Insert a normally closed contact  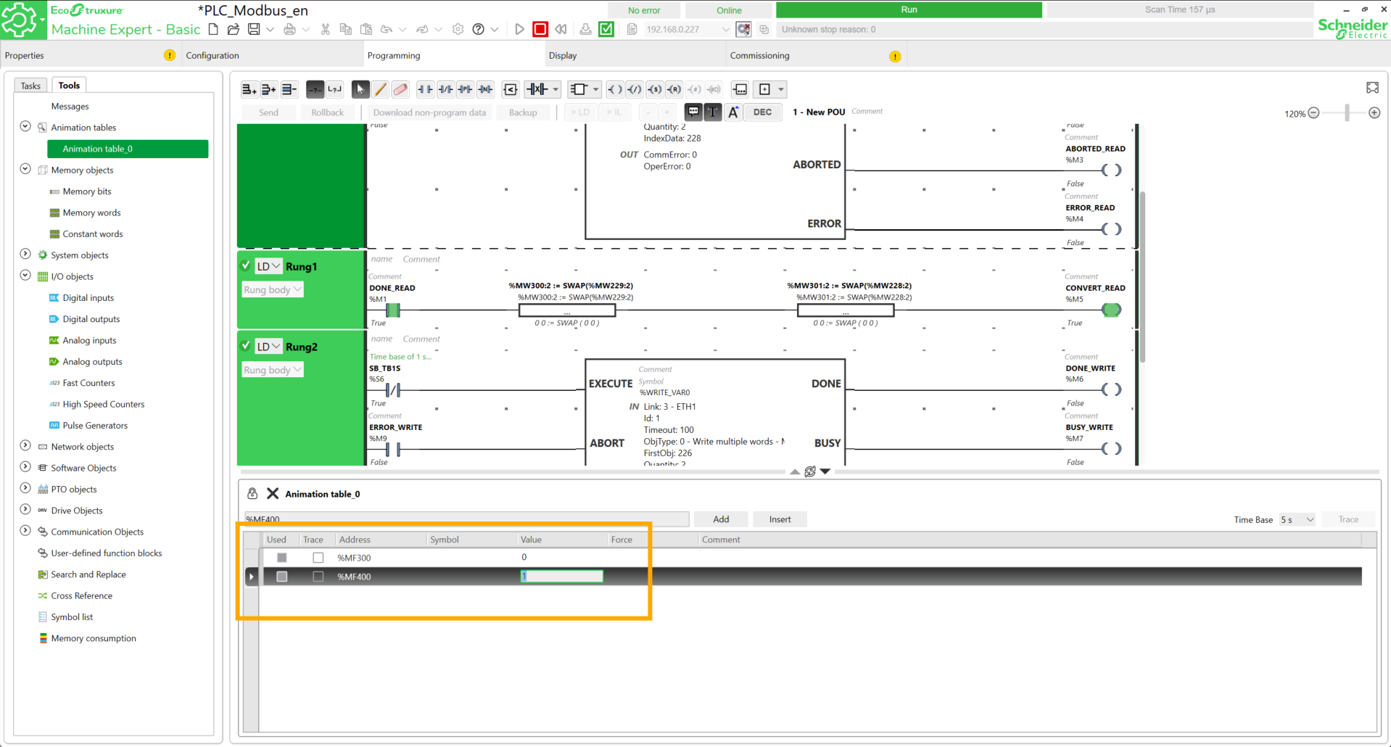click(x=445, y=89)
